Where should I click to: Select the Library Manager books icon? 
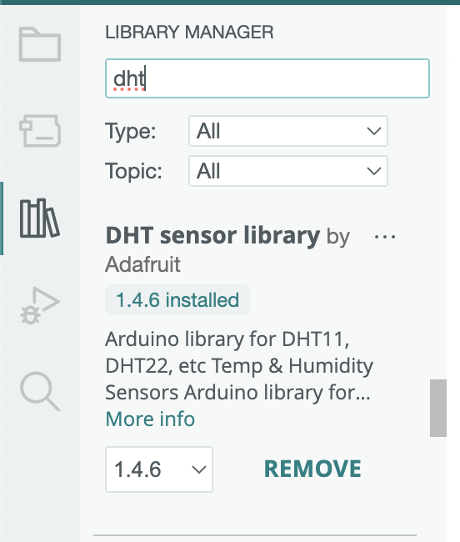40,218
